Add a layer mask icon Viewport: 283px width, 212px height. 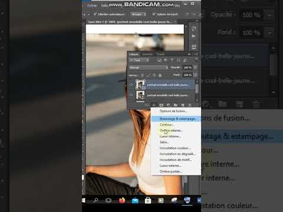coord(161,105)
